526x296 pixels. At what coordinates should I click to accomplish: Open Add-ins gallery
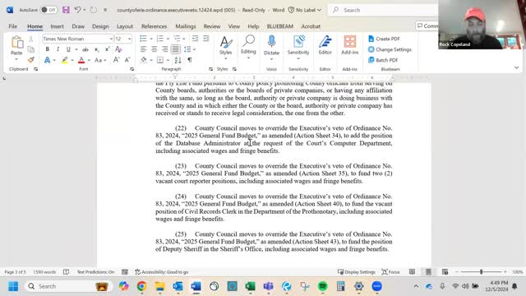(349, 45)
